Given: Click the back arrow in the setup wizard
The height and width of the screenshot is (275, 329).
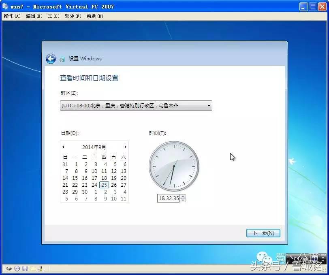Looking at the screenshot, I should 50,59.
